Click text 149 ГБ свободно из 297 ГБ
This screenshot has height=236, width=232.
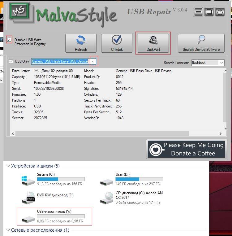[138, 184]
